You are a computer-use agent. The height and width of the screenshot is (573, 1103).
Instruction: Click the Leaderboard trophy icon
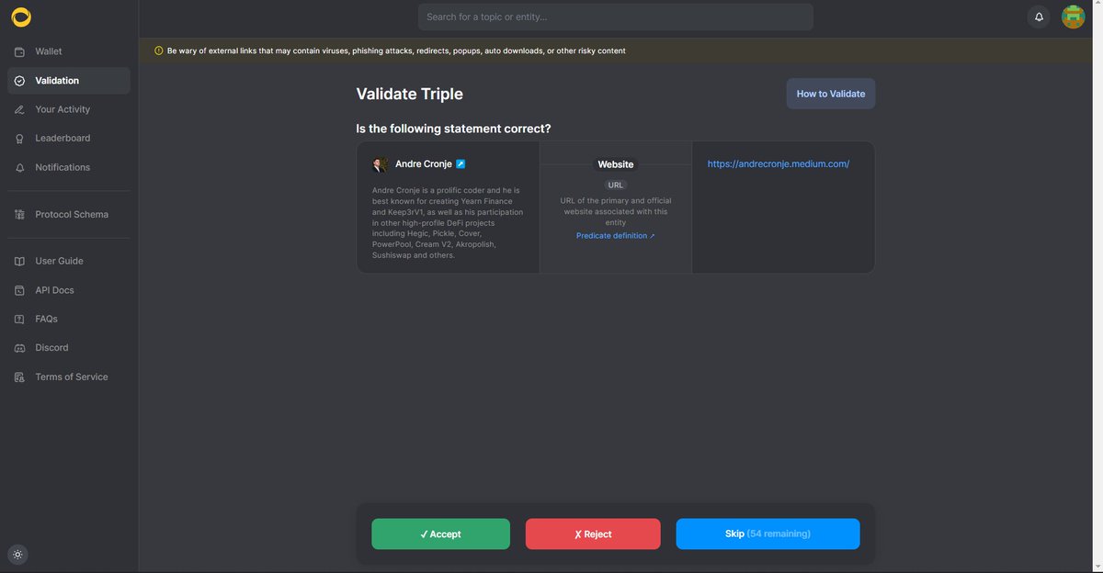[x=19, y=139]
